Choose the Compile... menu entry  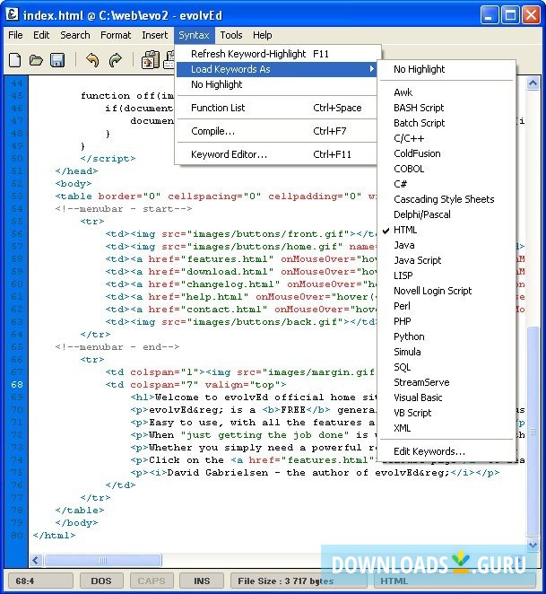coord(276,131)
